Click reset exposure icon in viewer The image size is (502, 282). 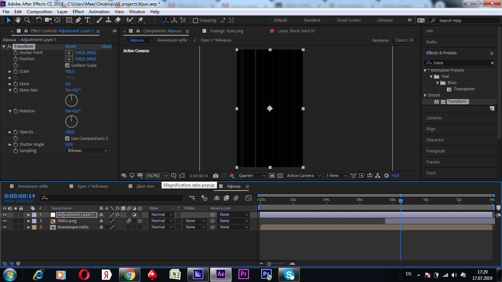coord(386,176)
